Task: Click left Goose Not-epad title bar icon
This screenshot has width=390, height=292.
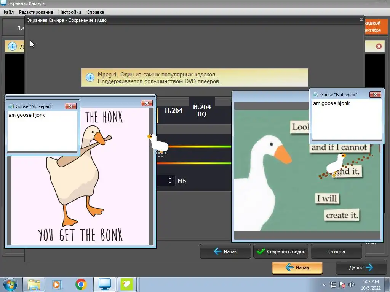Action: point(11,106)
